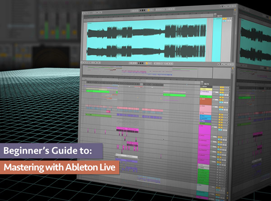271x201 pixels.
Task: Select the orange track header in the track list
Action: (206, 102)
